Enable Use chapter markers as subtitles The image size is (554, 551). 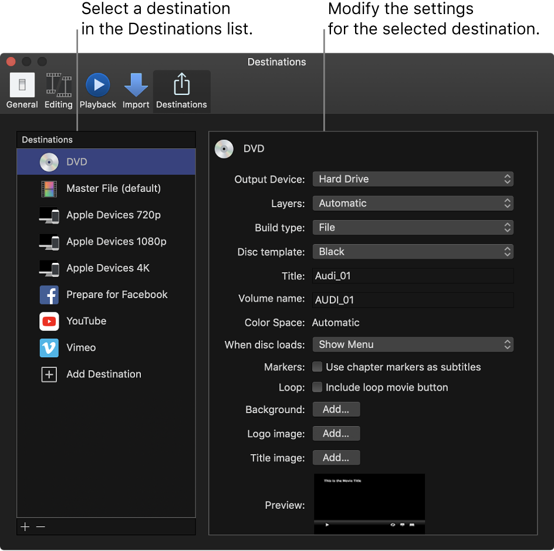click(317, 367)
